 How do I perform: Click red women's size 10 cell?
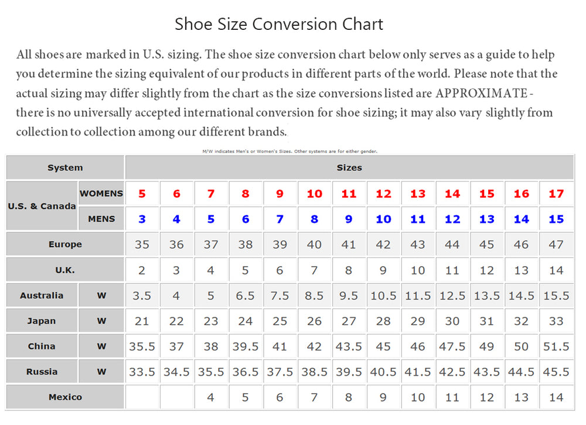click(314, 193)
